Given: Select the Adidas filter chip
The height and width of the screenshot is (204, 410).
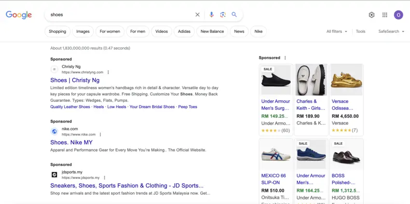Looking at the screenshot, I should pyautogui.click(x=184, y=31).
